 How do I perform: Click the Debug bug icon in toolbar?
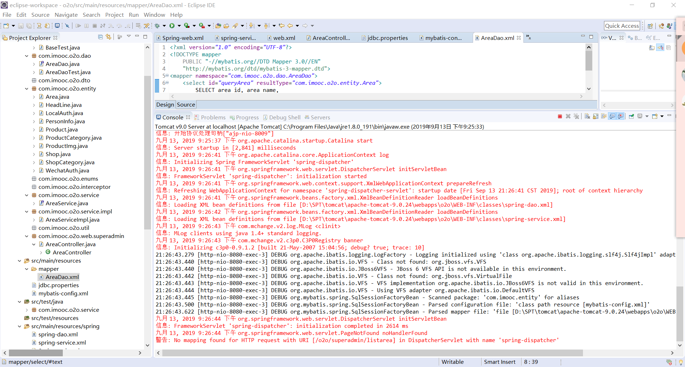(x=157, y=26)
